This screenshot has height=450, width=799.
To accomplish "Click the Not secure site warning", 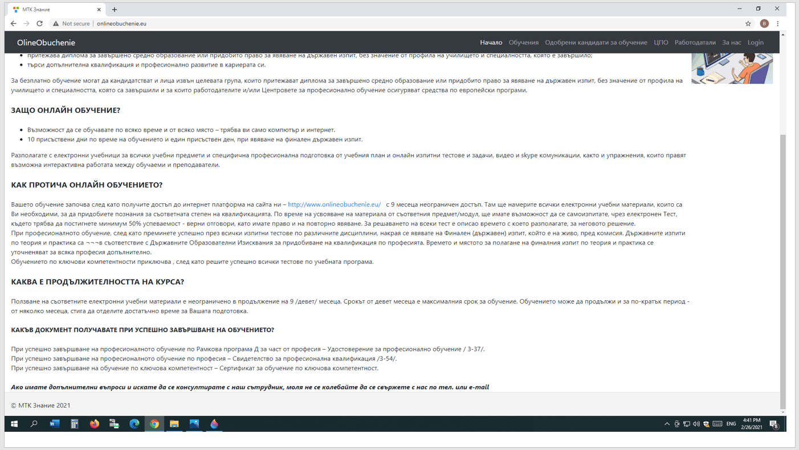I will (71, 23).
